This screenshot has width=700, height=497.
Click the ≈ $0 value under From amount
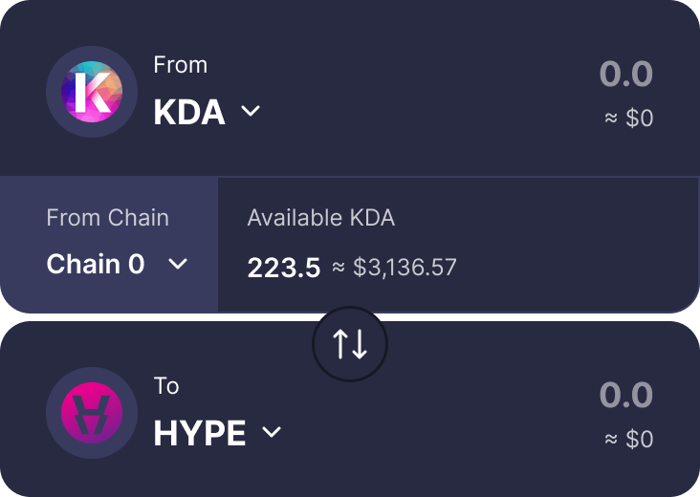[629, 119]
